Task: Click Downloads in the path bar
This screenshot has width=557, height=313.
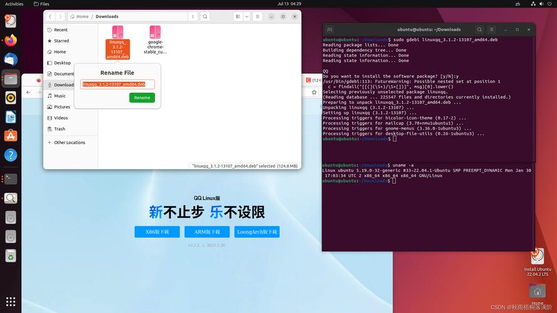Action: (x=107, y=16)
